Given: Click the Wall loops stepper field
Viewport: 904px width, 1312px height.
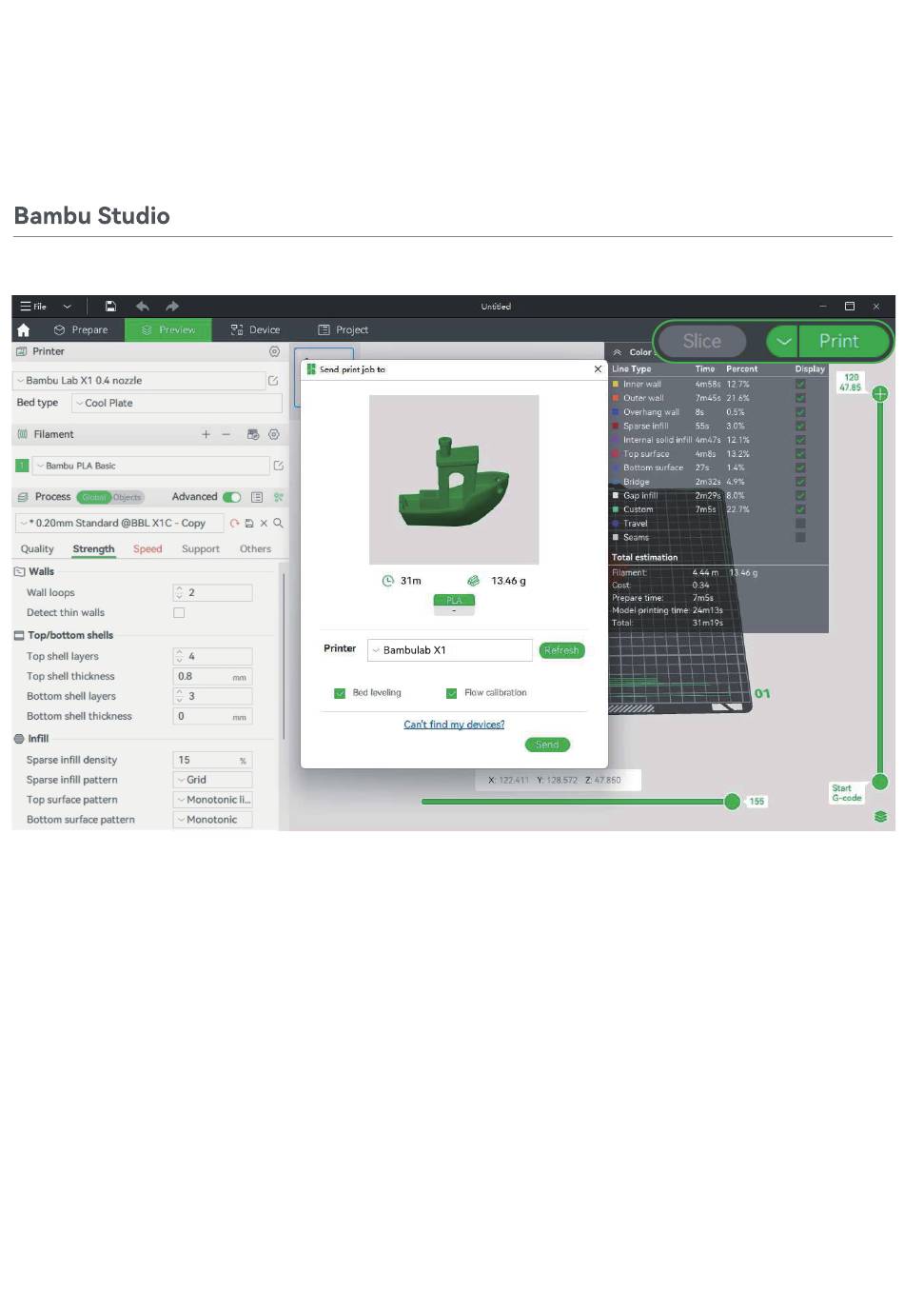Looking at the screenshot, I should (212, 593).
